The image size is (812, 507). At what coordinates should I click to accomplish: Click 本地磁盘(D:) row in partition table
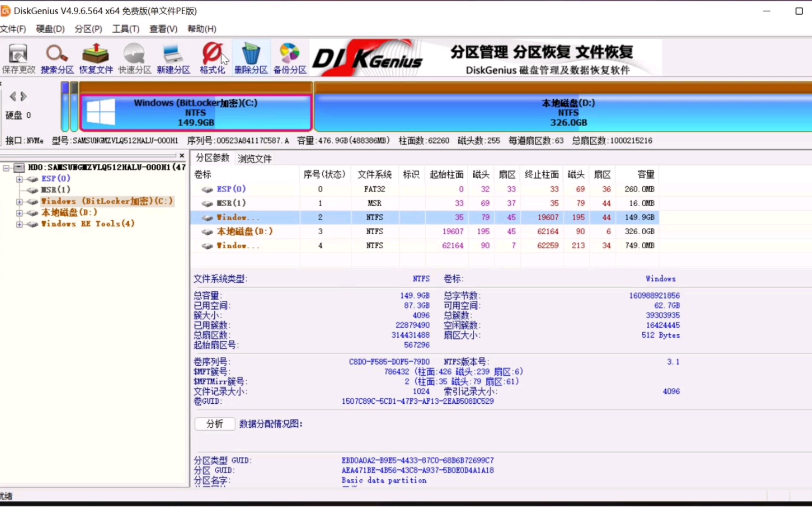pyautogui.click(x=425, y=231)
